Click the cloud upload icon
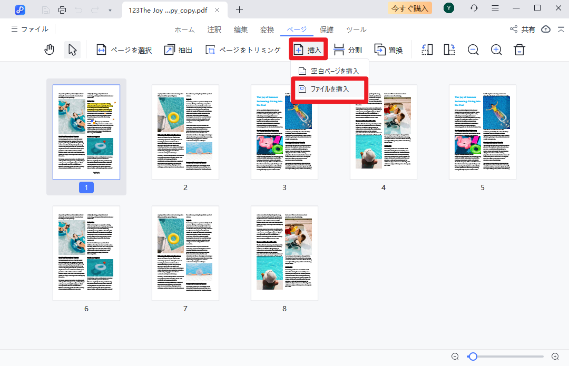Viewport: 569px width, 366px height. [x=546, y=29]
